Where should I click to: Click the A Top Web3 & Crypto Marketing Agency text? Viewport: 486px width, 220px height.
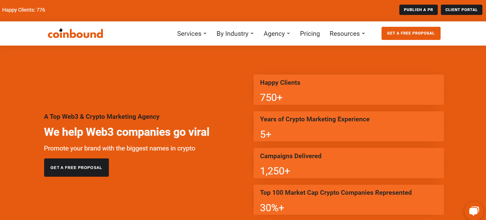click(x=102, y=117)
